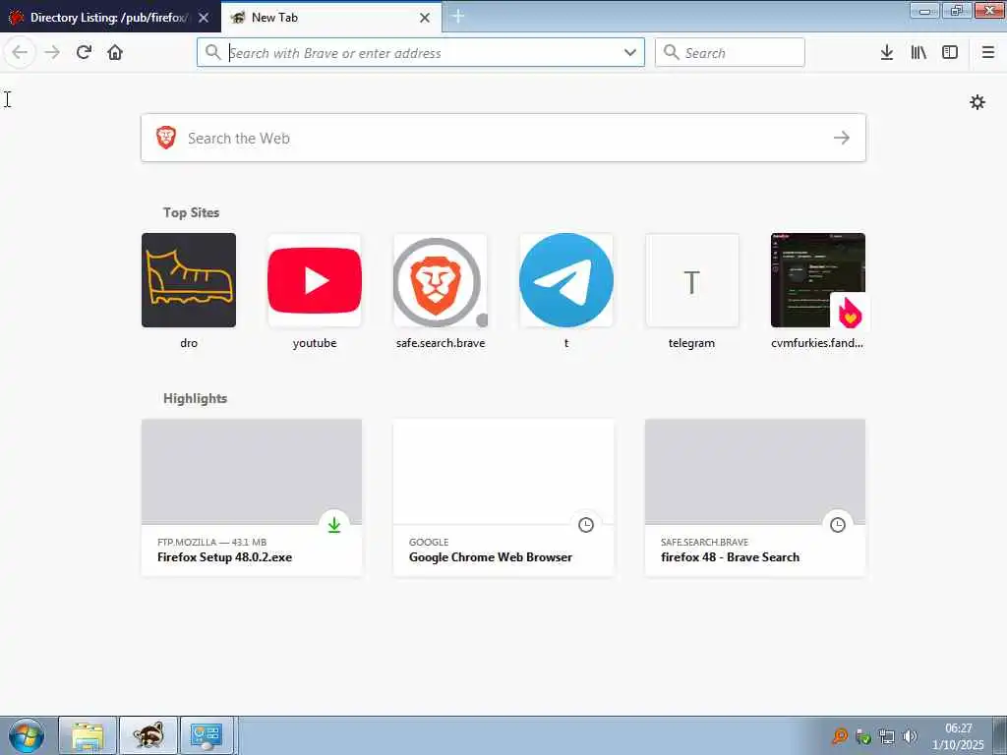This screenshot has width=1007, height=755.
Task: Open the home page via house icon
Action: (x=115, y=53)
